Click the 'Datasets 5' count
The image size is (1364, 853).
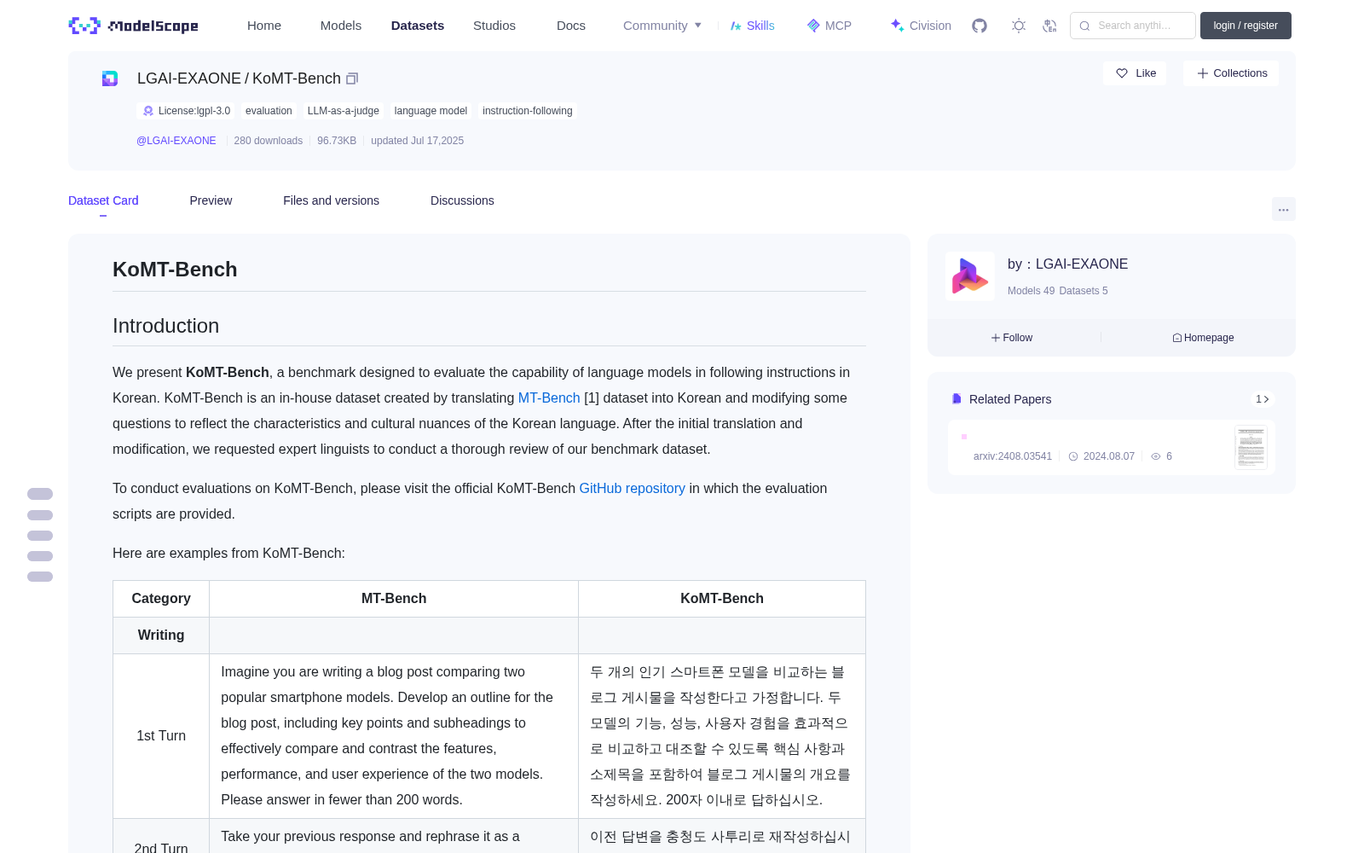coord(1084,291)
